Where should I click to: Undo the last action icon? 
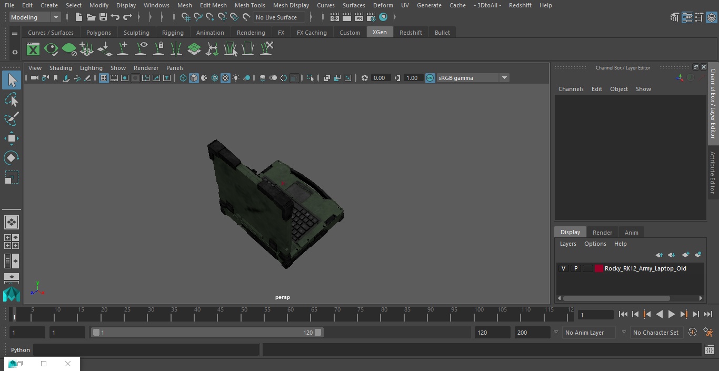(x=115, y=17)
